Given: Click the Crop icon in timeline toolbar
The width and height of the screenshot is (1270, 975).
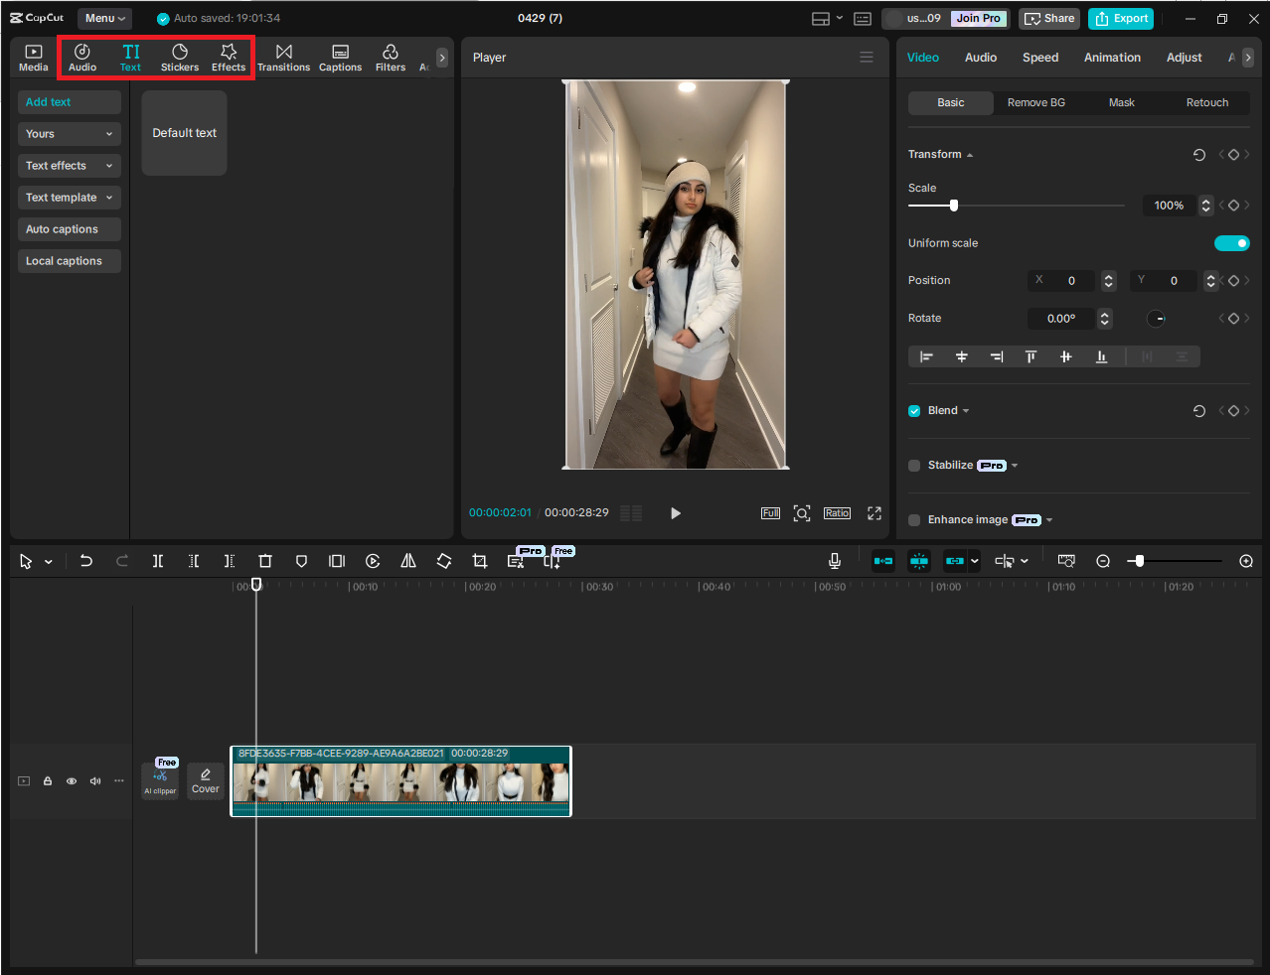Looking at the screenshot, I should [x=480, y=561].
